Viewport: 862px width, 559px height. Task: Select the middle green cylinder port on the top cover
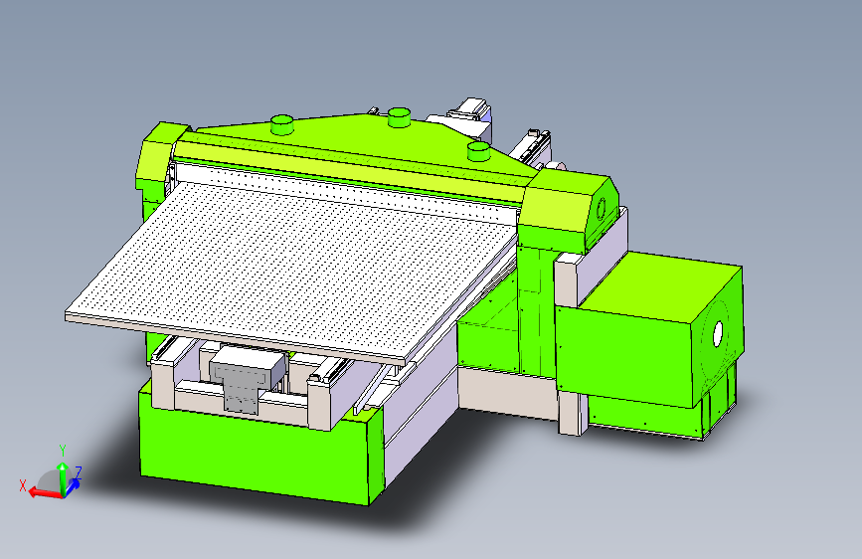click(x=399, y=117)
